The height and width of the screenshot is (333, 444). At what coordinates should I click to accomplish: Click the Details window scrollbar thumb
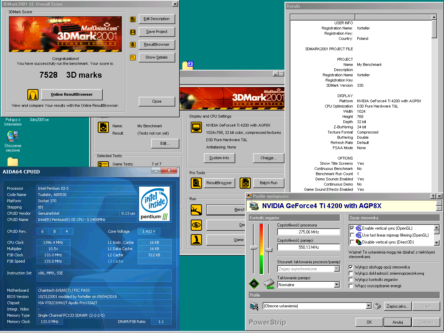(x=434, y=29)
